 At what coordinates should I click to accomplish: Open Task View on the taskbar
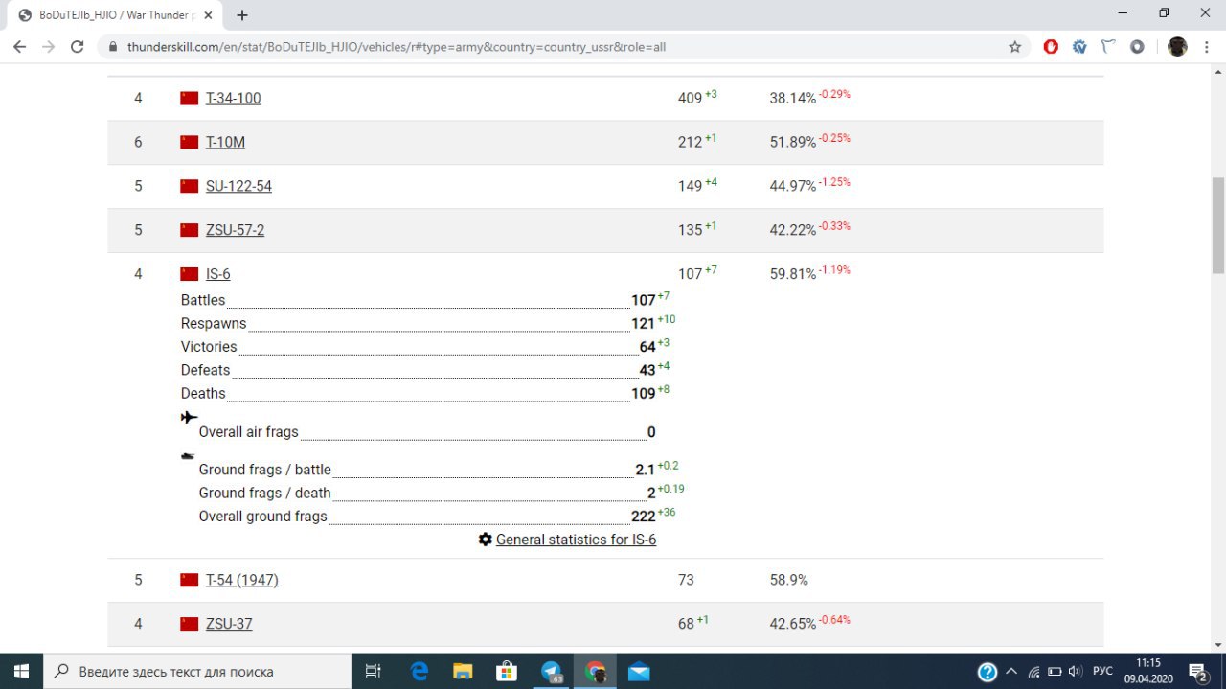[x=374, y=671]
